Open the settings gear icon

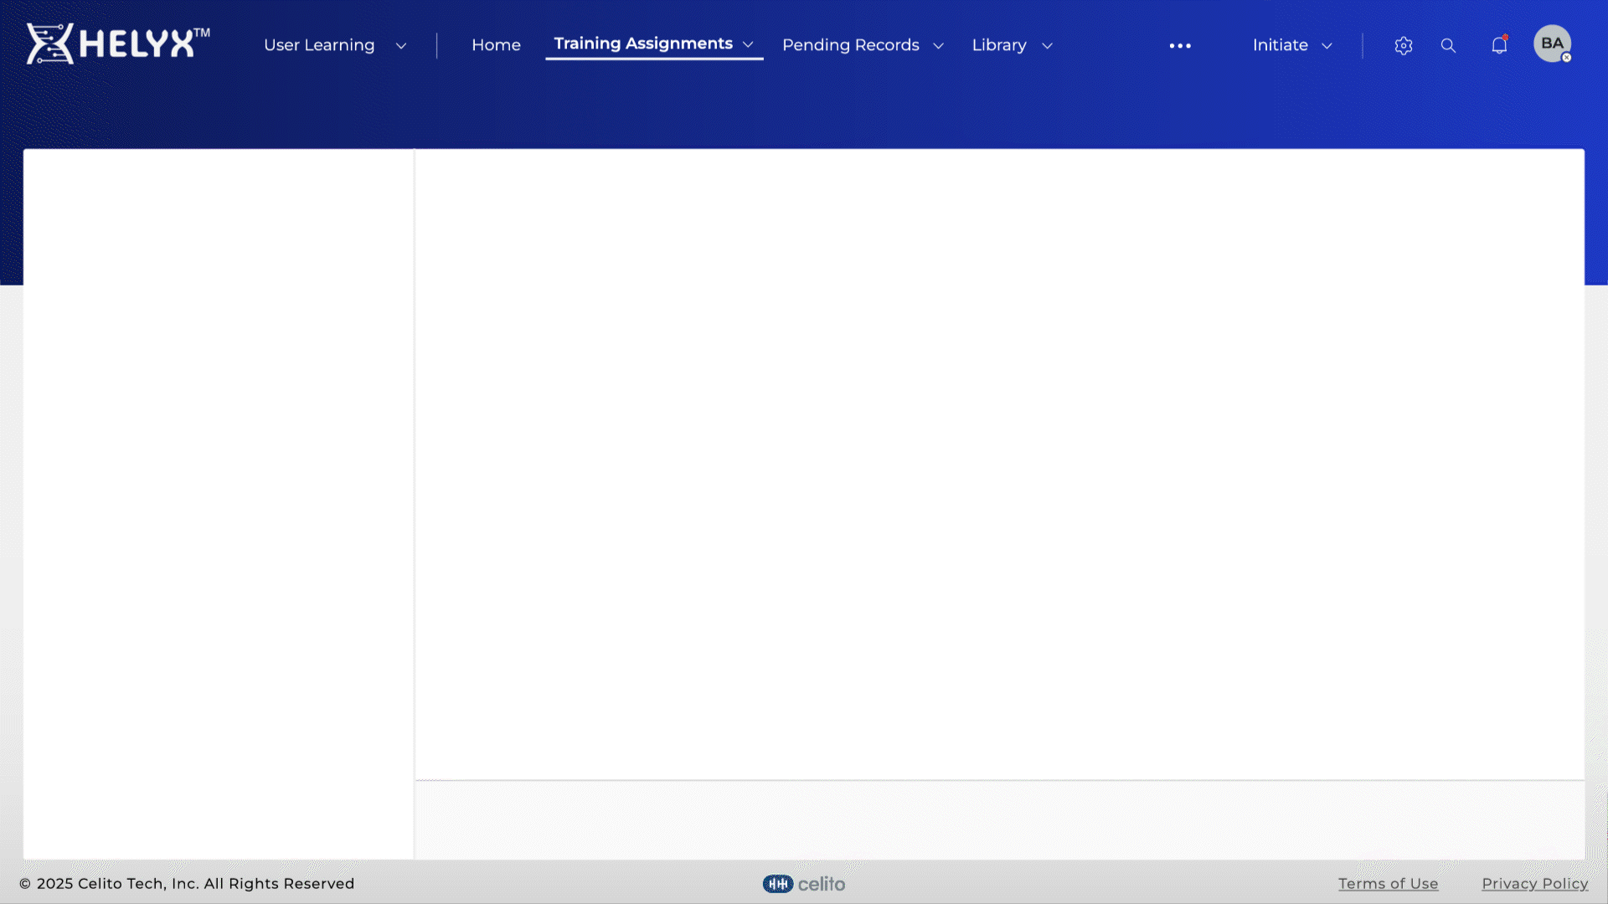click(1404, 46)
